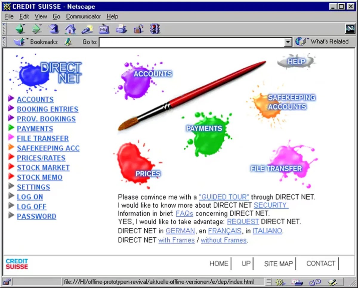
Task: Switch to FRANÇAIS language link
Action: [225, 231]
